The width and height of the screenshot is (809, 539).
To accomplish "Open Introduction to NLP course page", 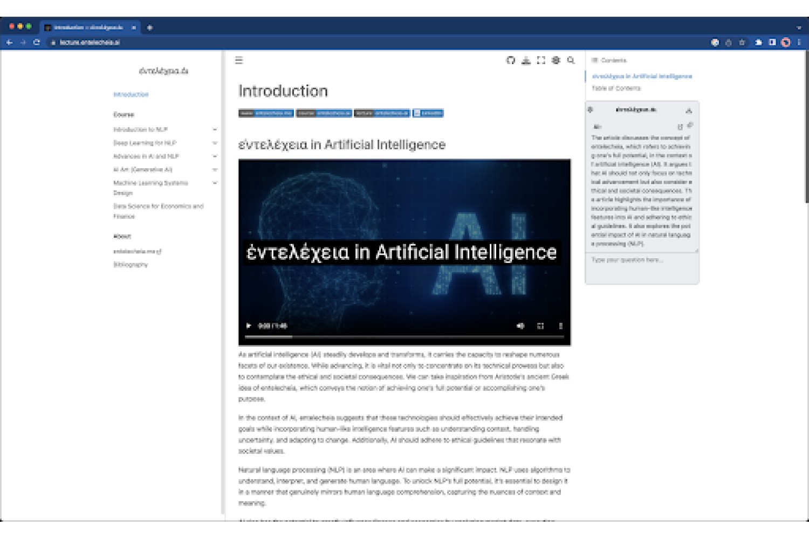I will point(140,129).
